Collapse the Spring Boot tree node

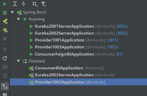tap(12, 12)
